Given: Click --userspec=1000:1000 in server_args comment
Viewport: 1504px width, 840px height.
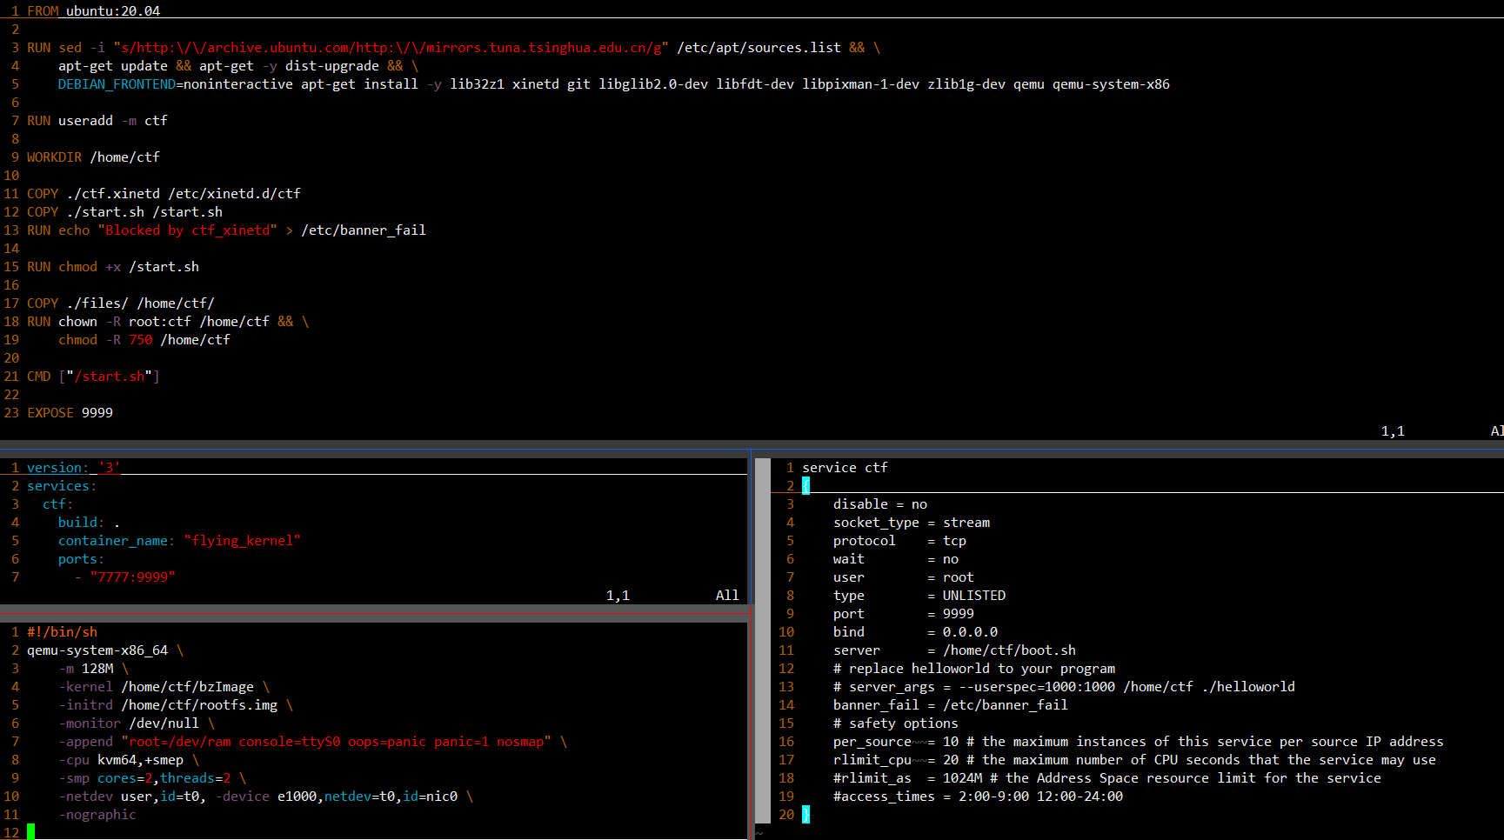Looking at the screenshot, I should (x=1037, y=687).
